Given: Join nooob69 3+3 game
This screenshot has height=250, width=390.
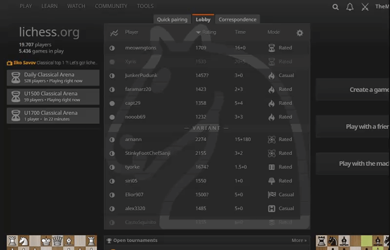Looking at the screenshot, I should point(207,117).
